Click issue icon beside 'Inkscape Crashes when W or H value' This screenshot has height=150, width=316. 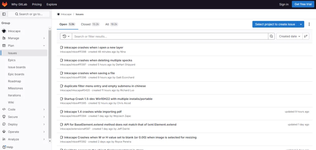tap(62, 138)
